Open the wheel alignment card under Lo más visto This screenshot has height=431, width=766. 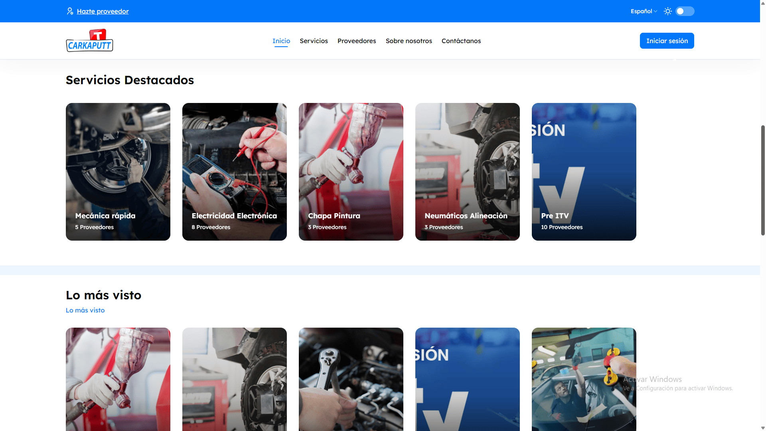(235, 379)
